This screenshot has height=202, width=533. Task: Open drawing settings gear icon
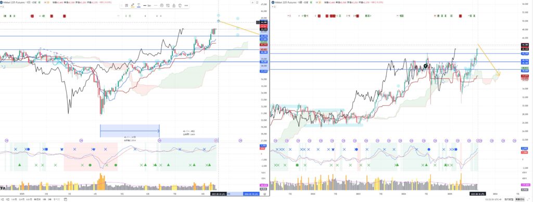tap(162, 5)
